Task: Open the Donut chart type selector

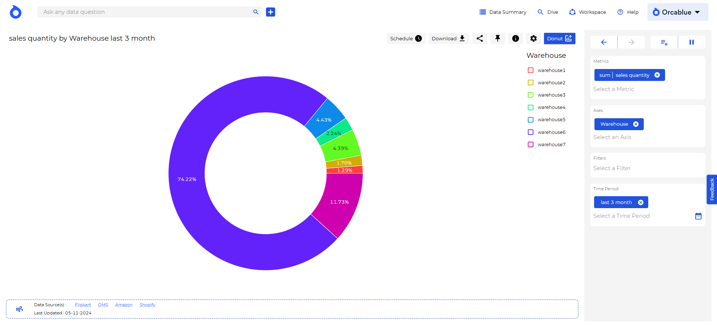Action: 560,38
